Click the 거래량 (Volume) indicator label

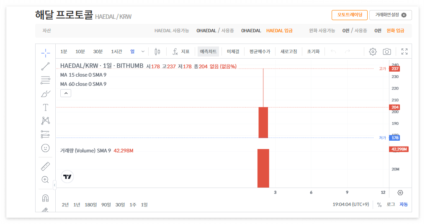(85, 151)
